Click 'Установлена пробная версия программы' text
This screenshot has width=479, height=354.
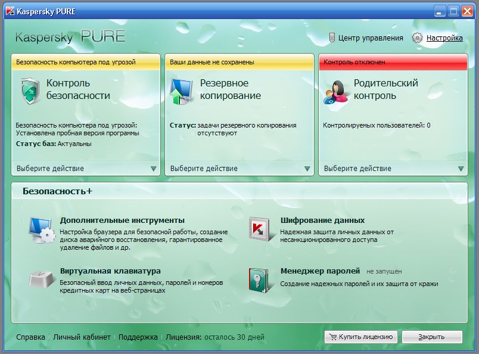pyautogui.click(x=77, y=133)
